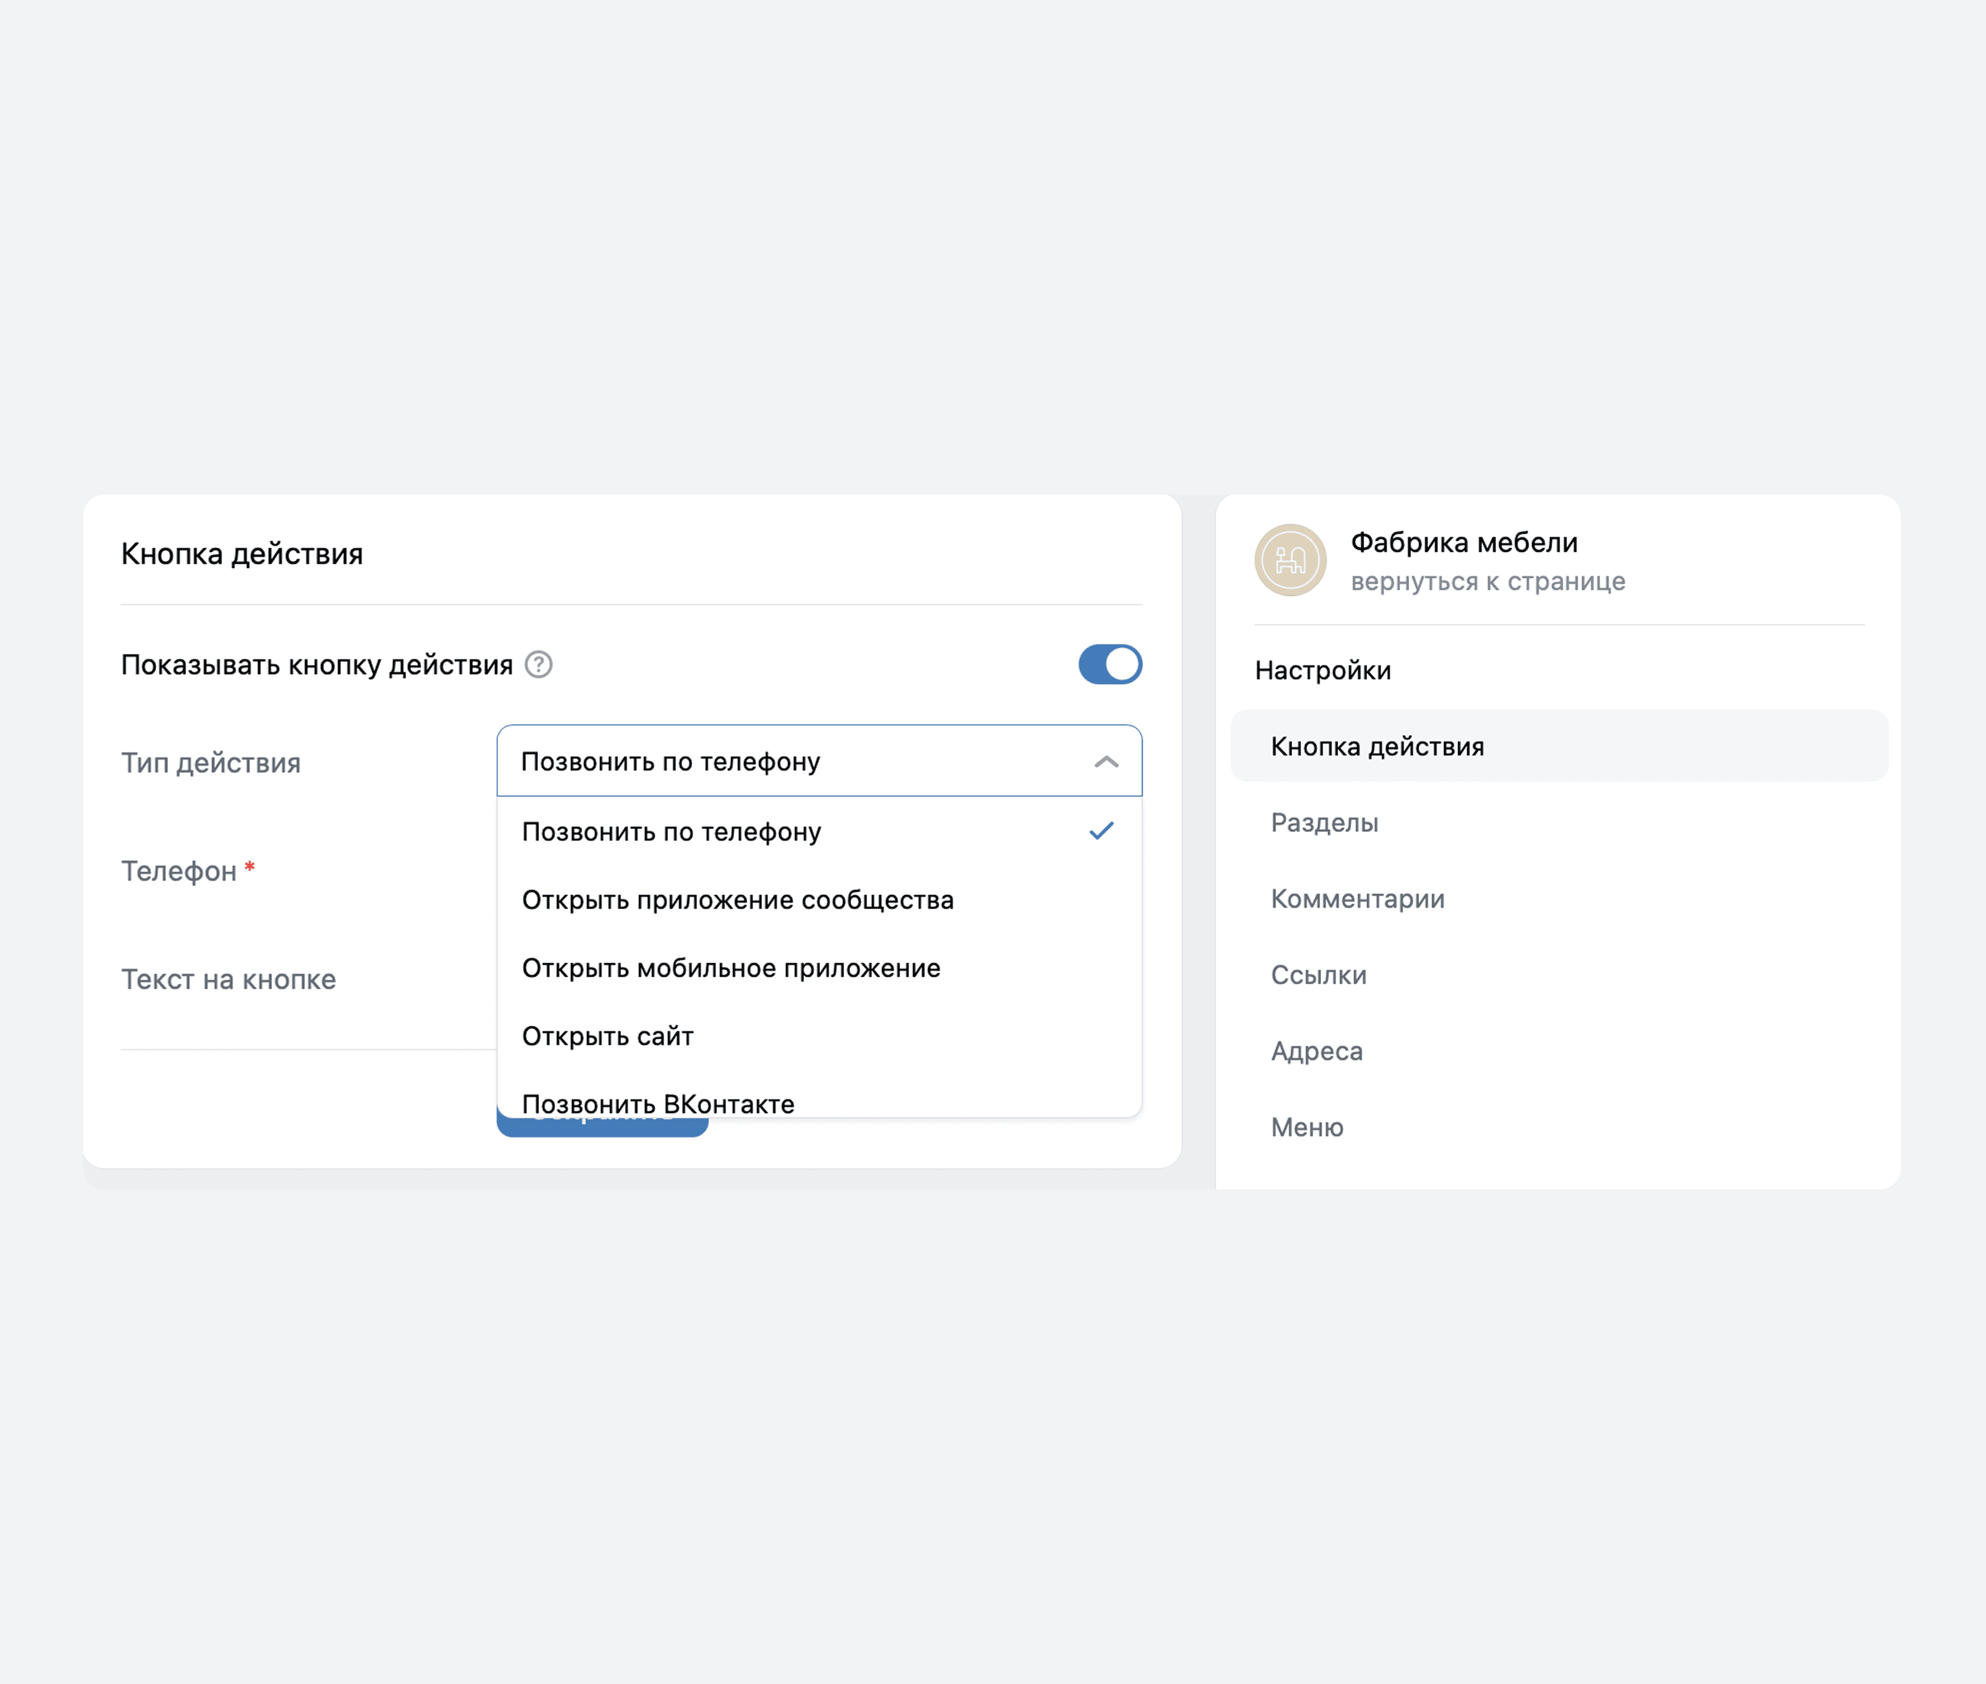Click the Телефон field label
Image resolution: width=1986 pixels, height=1684 pixels.
click(179, 870)
